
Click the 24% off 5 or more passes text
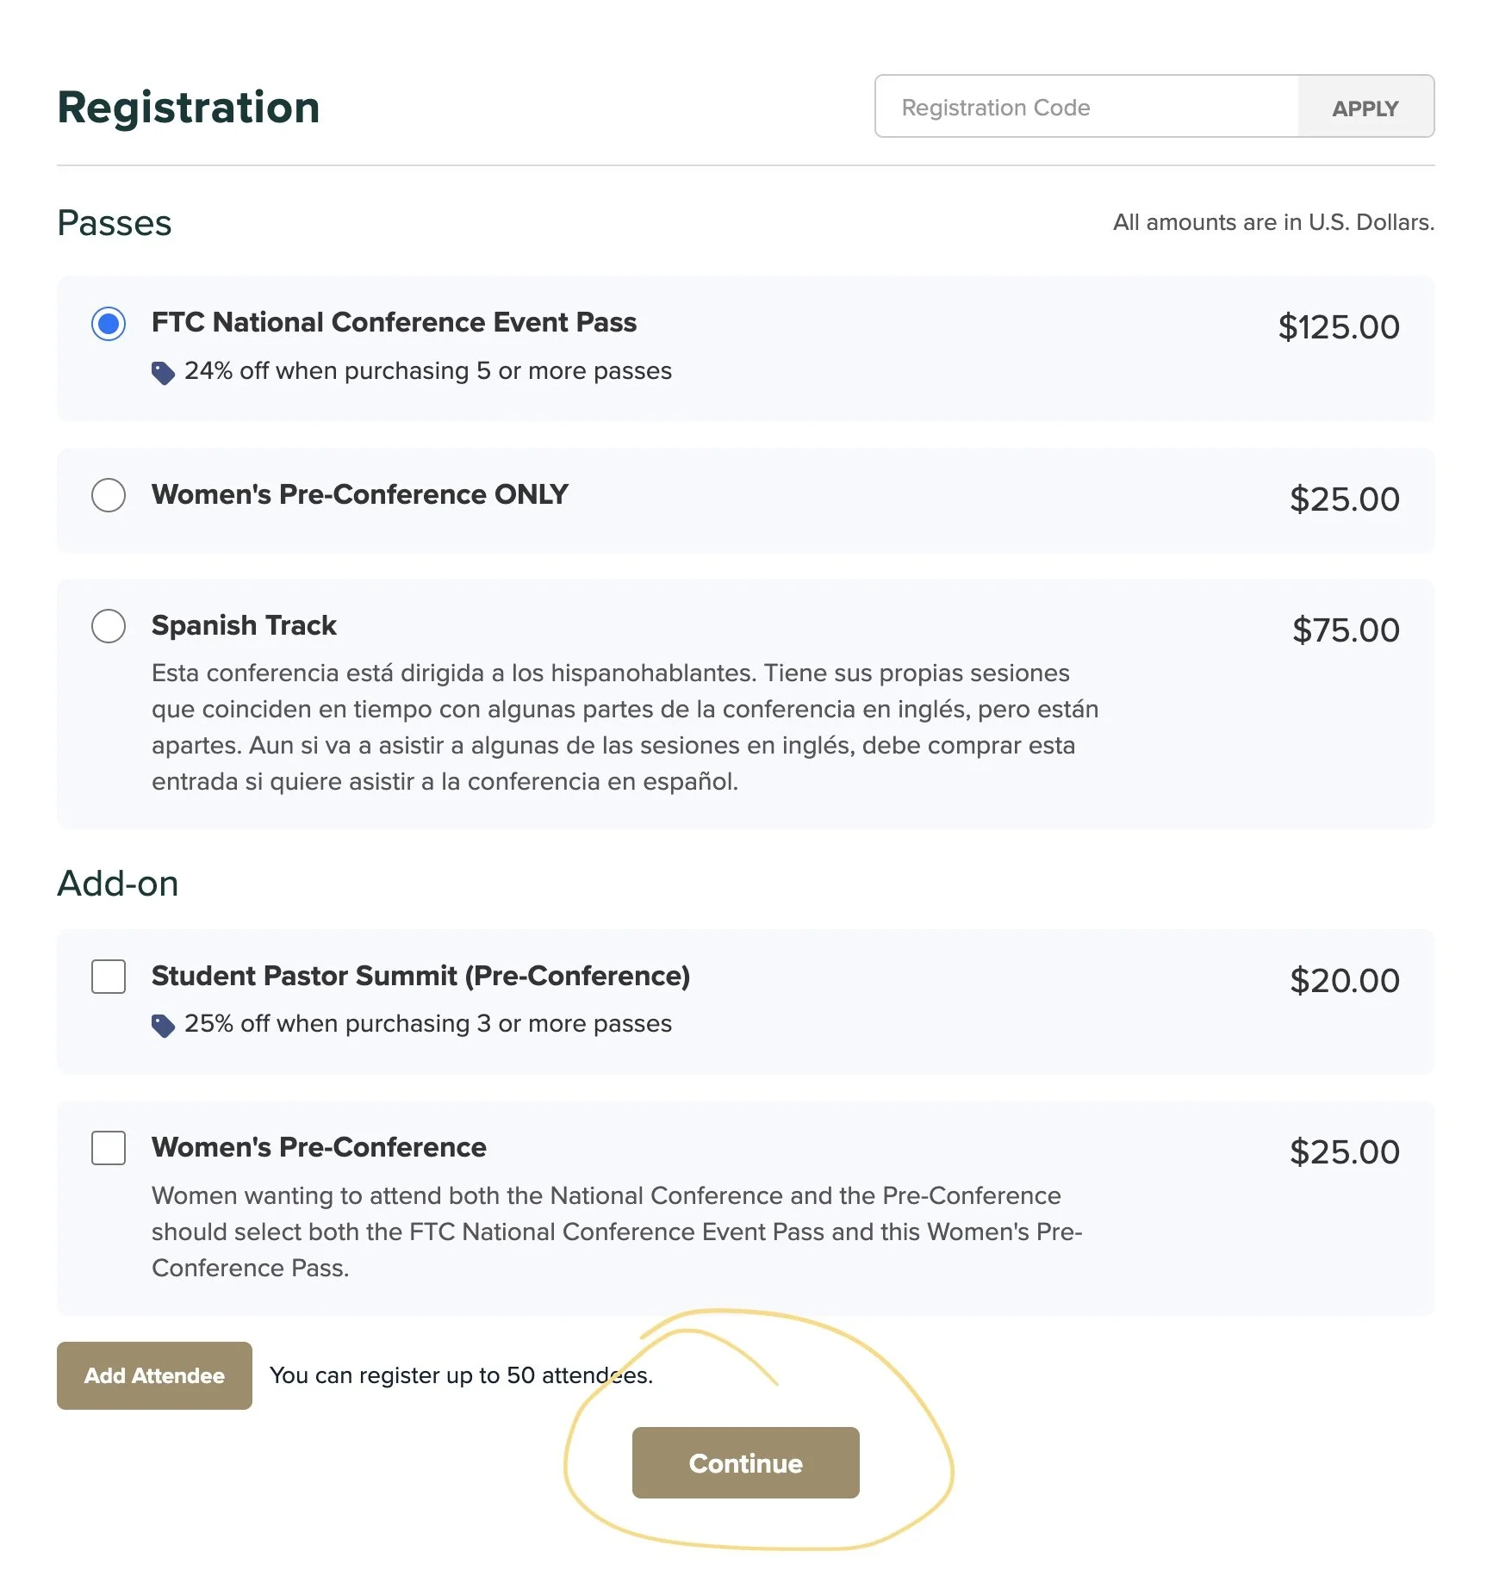[x=427, y=371]
